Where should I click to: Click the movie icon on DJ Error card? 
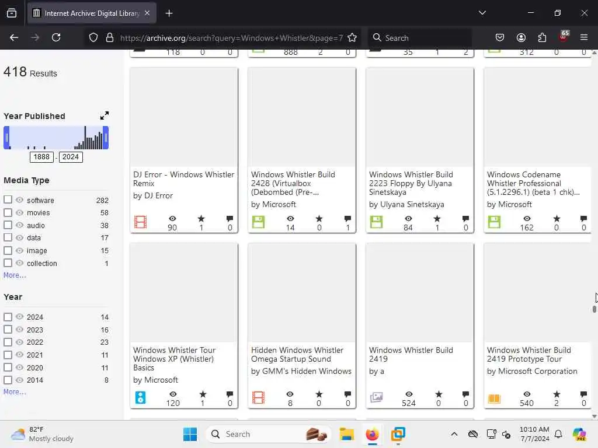(x=140, y=222)
